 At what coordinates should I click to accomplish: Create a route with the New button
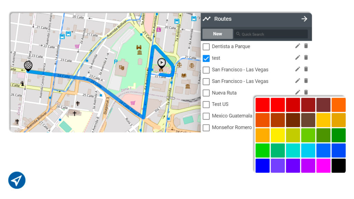click(217, 34)
